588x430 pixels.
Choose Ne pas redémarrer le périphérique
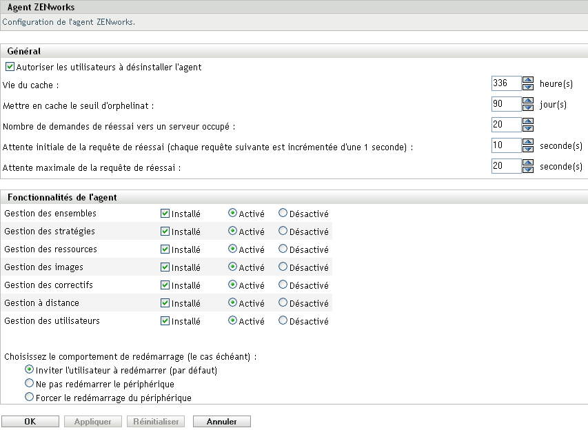(x=28, y=383)
